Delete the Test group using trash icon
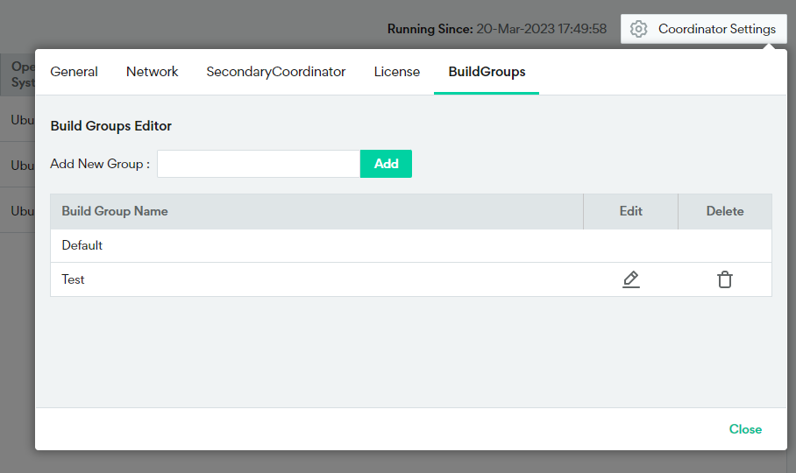796x473 pixels. tap(725, 279)
